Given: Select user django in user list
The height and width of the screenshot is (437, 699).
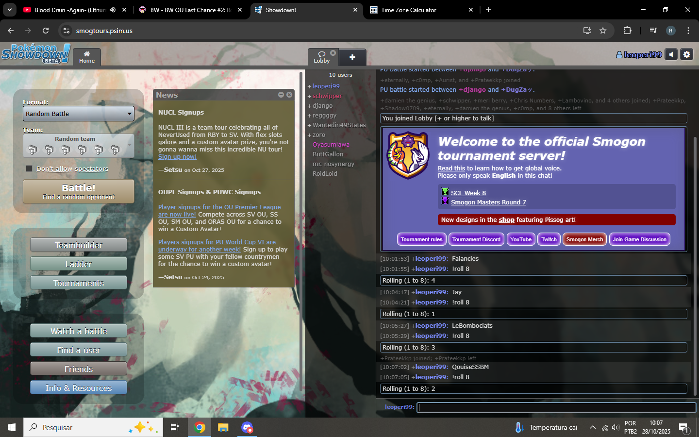Looking at the screenshot, I should tap(322, 106).
